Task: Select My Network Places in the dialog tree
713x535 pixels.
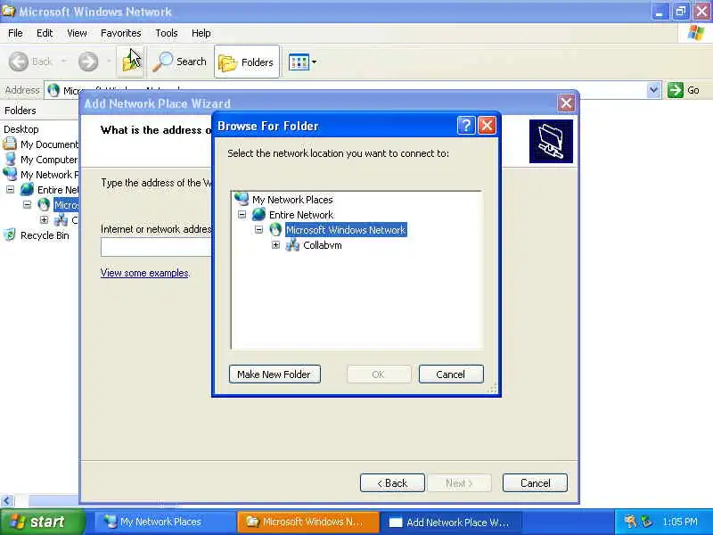Action: click(292, 200)
